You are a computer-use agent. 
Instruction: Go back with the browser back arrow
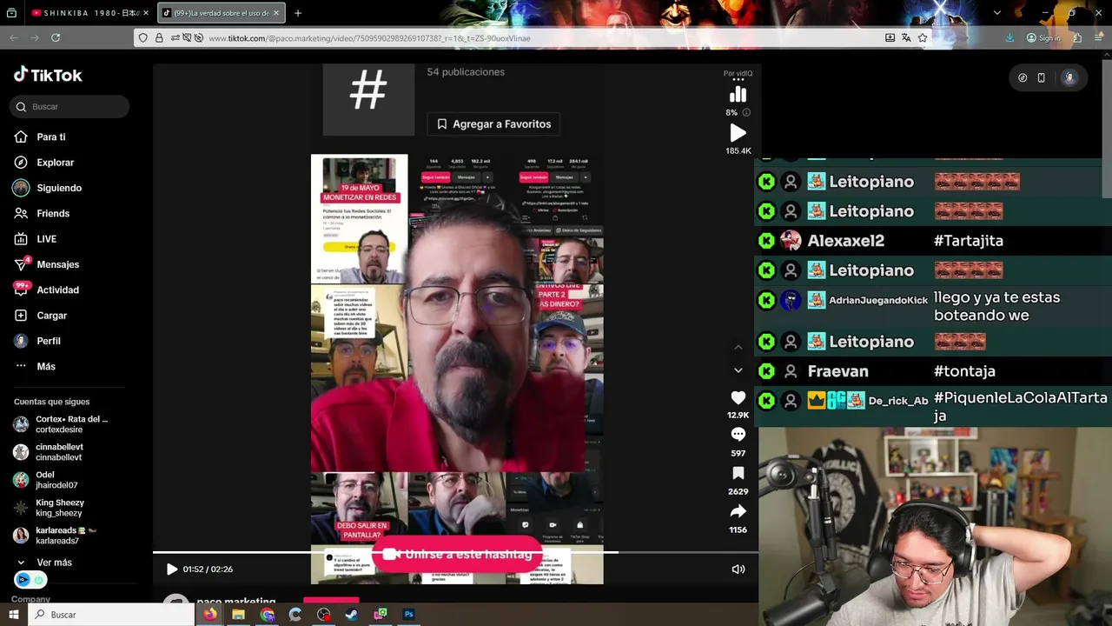(14, 38)
